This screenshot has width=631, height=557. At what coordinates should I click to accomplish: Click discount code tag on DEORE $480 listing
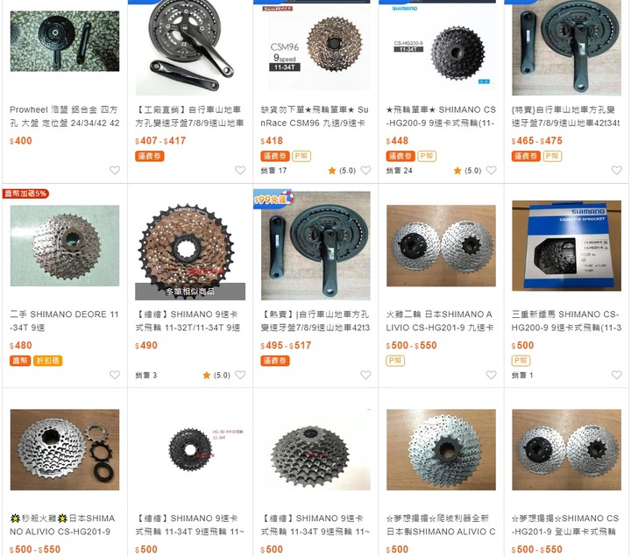click(47, 361)
